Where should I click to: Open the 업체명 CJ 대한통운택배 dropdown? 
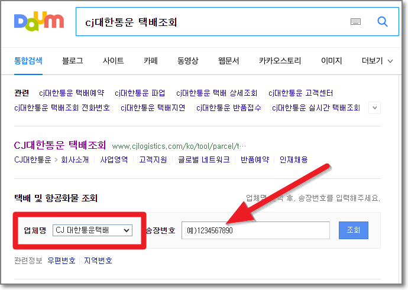[x=92, y=230]
